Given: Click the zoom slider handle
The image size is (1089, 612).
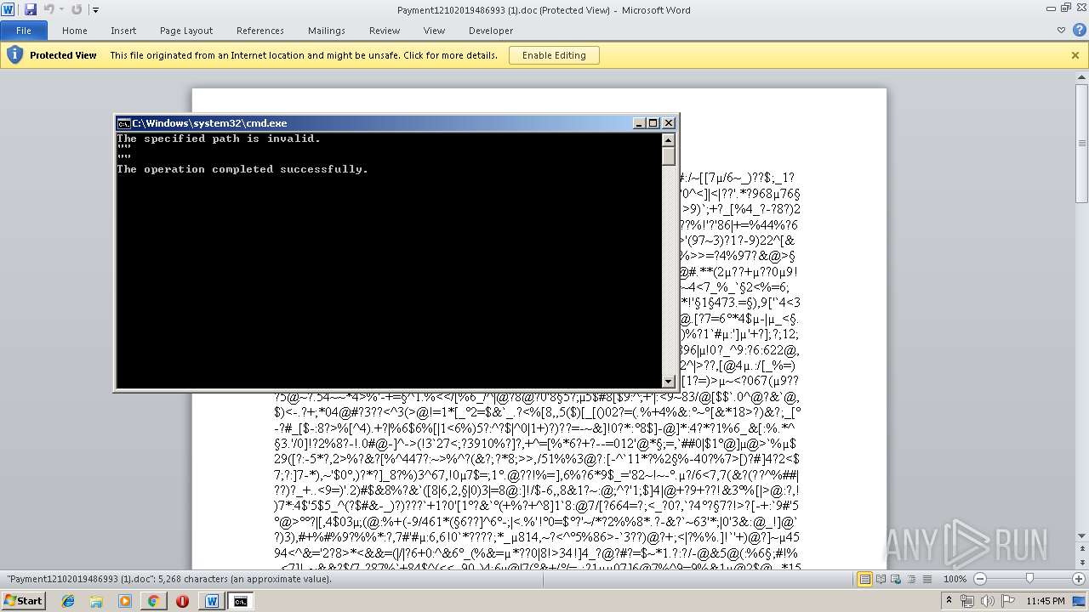Looking at the screenshot, I should 1029,579.
